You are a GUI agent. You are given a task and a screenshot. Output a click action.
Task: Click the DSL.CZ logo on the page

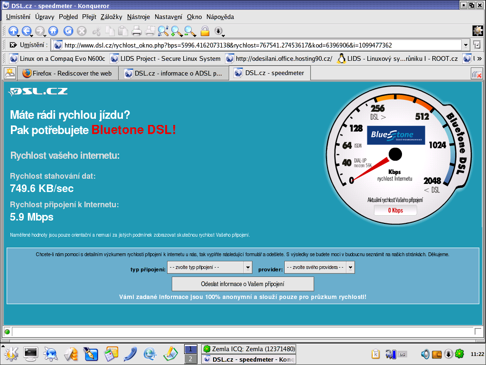coord(38,92)
